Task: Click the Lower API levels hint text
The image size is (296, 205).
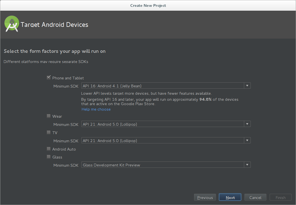Action: (146, 93)
